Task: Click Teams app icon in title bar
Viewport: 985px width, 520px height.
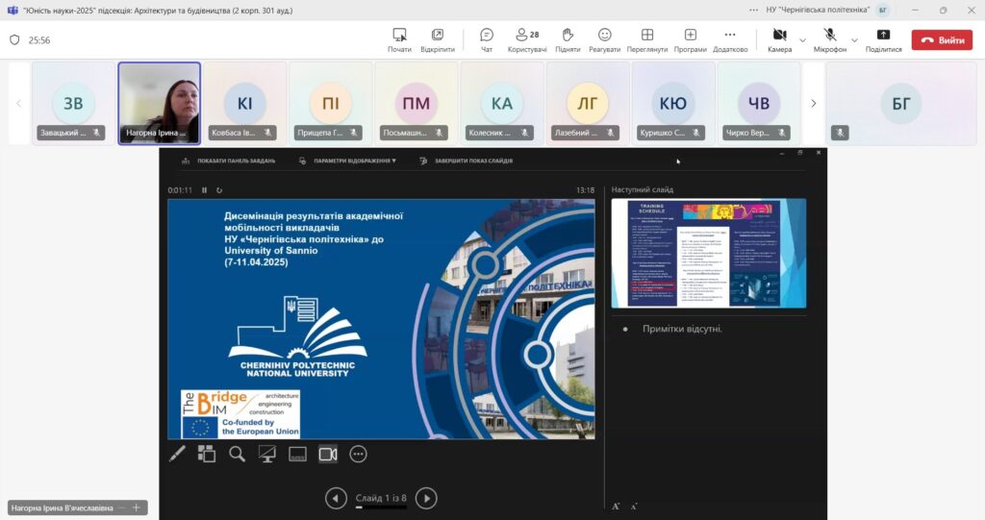Action: tap(12, 10)
